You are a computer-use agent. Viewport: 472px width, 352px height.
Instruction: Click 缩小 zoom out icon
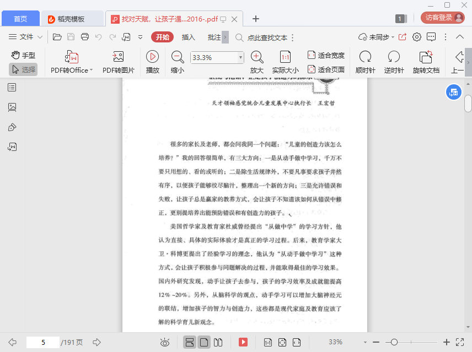[178, 62]
